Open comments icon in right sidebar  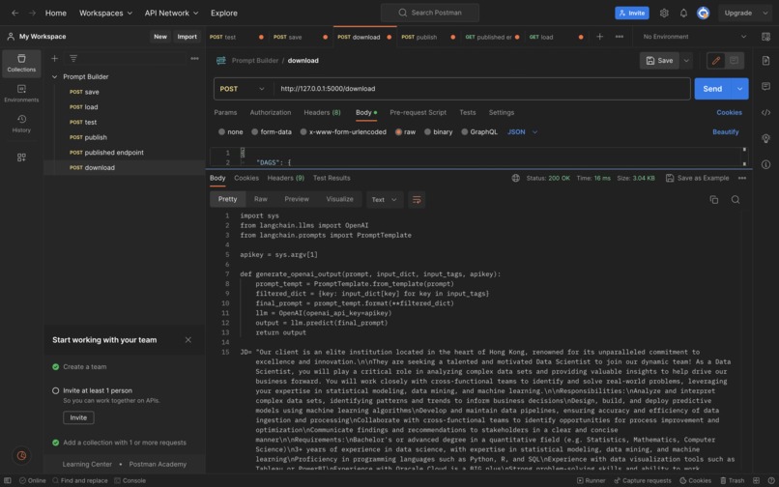765,86
